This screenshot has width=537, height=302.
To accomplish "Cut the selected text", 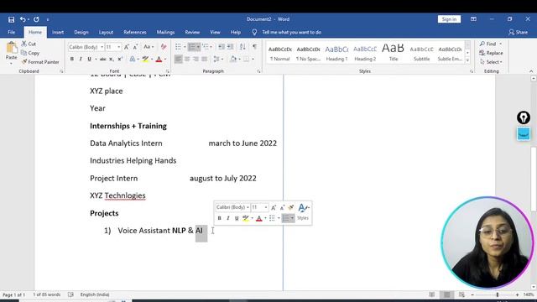I will (x=29, y=44).
